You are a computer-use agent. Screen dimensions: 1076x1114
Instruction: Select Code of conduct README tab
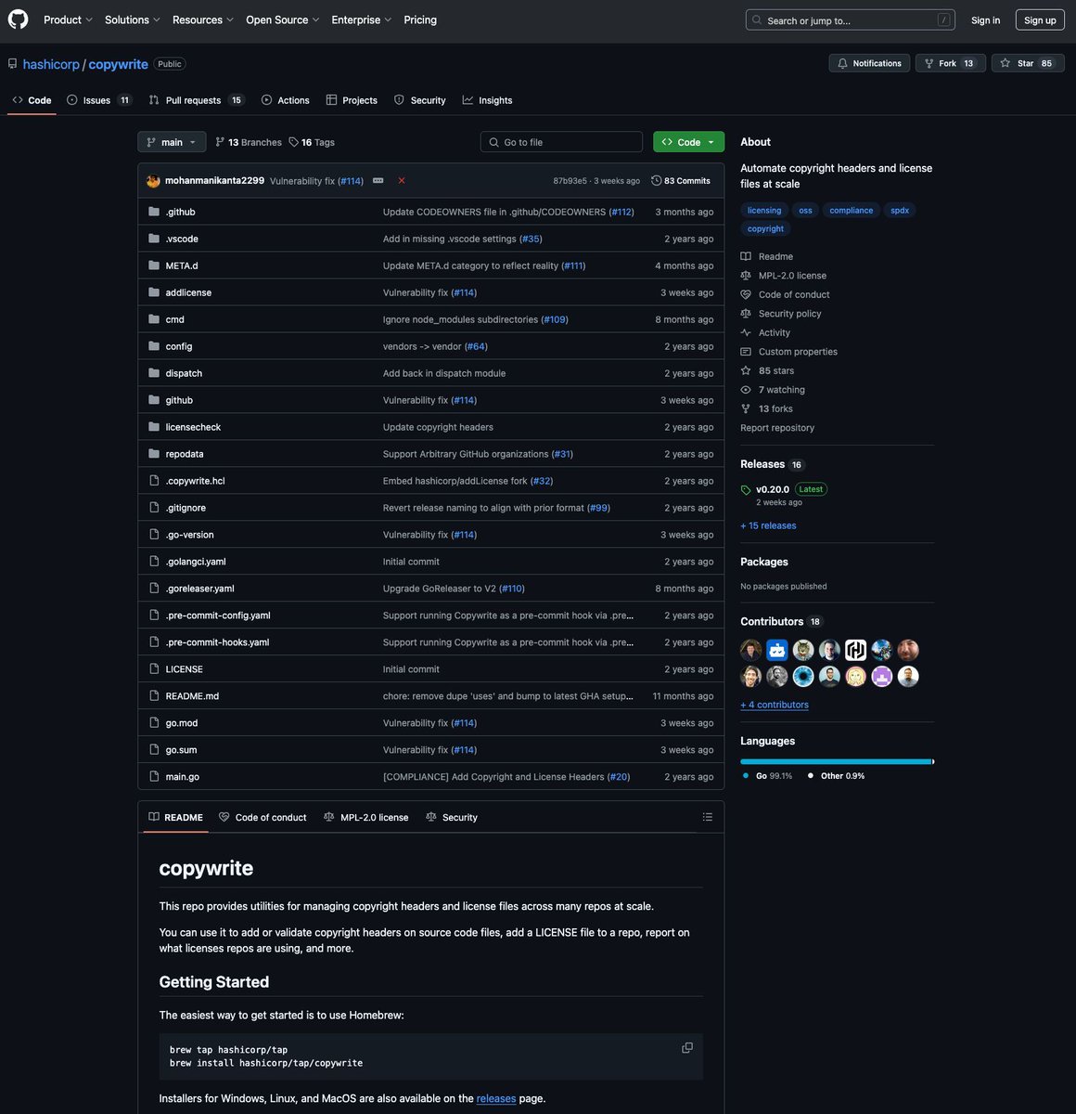(x=263, y=818)
